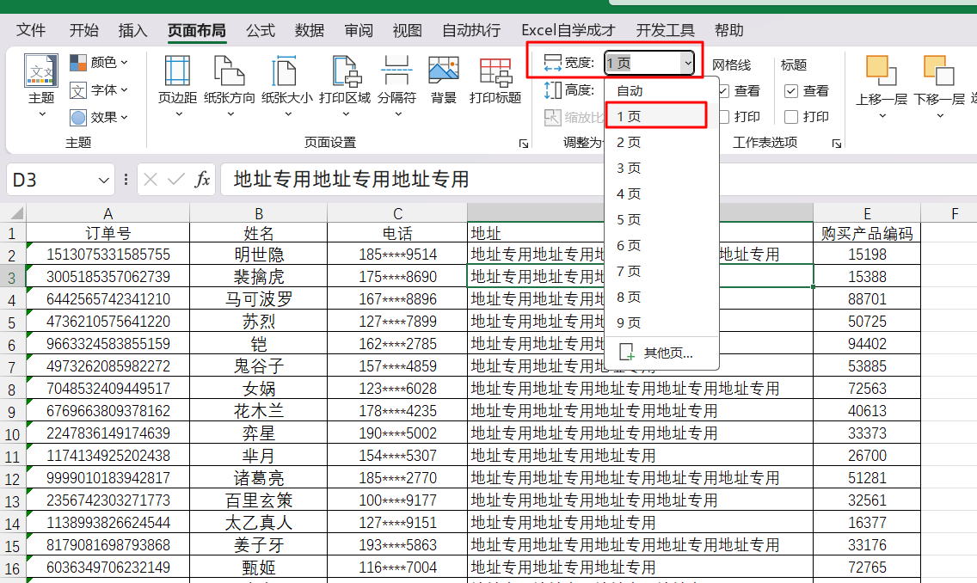Toggle Gridlines Print (网格线 打印) checkbox

point(724,116)
